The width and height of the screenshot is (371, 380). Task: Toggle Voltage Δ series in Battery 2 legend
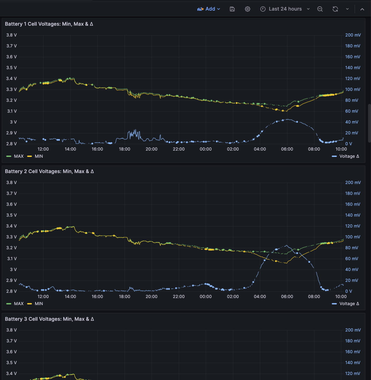(x=349, y=304)
